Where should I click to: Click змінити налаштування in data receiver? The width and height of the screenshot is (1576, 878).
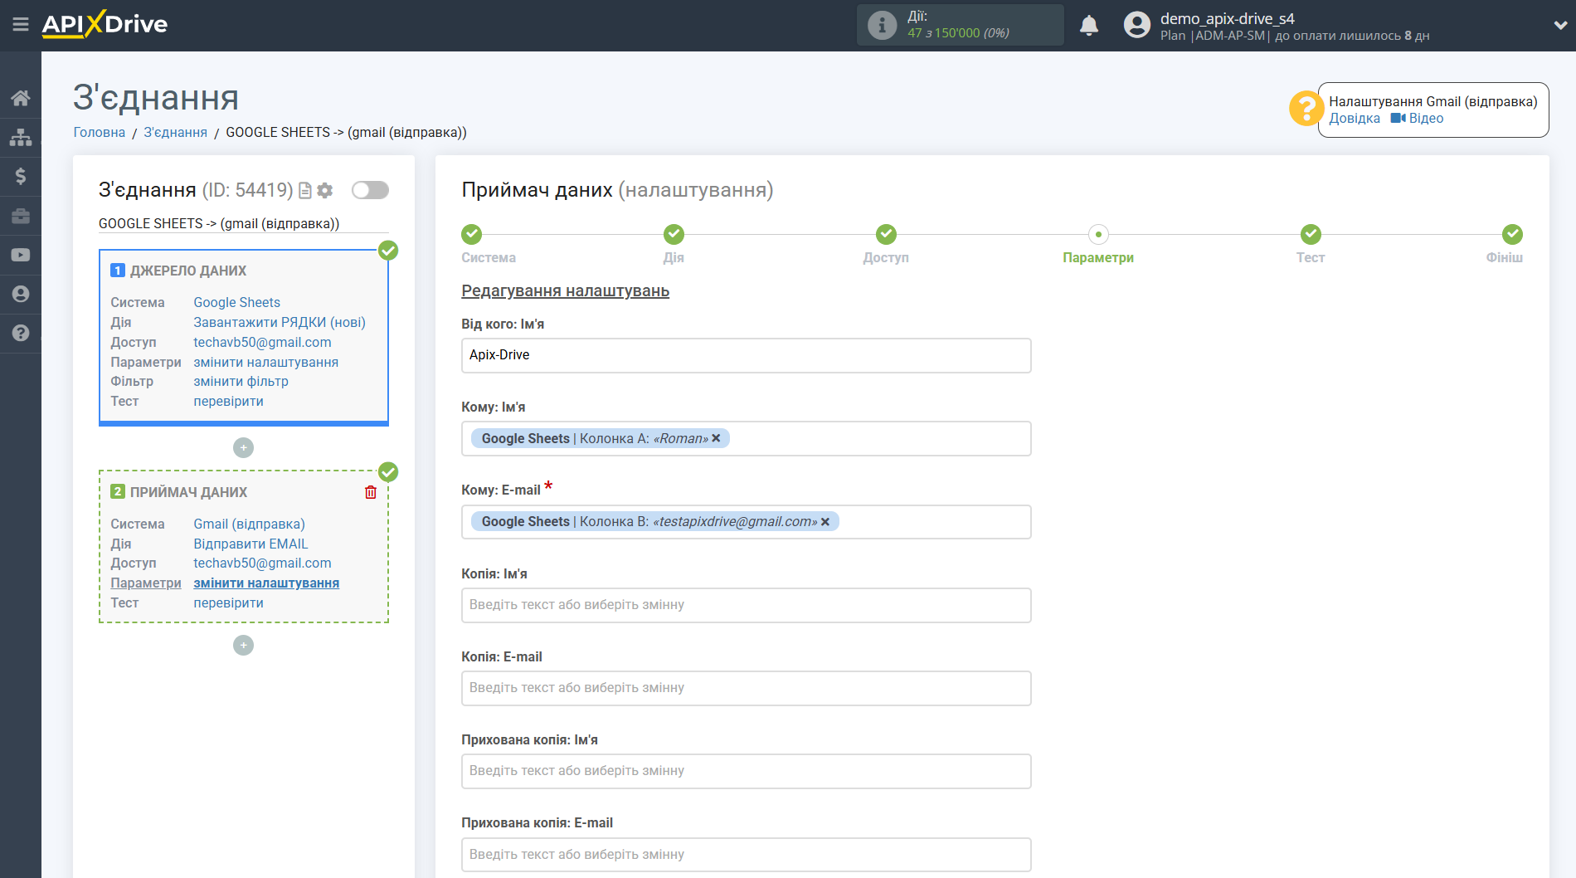coord(266,583)
